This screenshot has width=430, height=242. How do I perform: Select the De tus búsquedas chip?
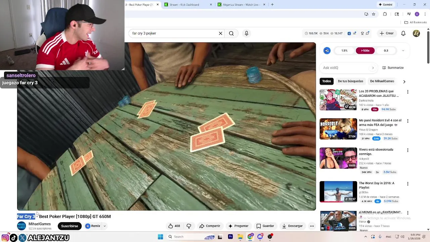(x=350, y=81)
